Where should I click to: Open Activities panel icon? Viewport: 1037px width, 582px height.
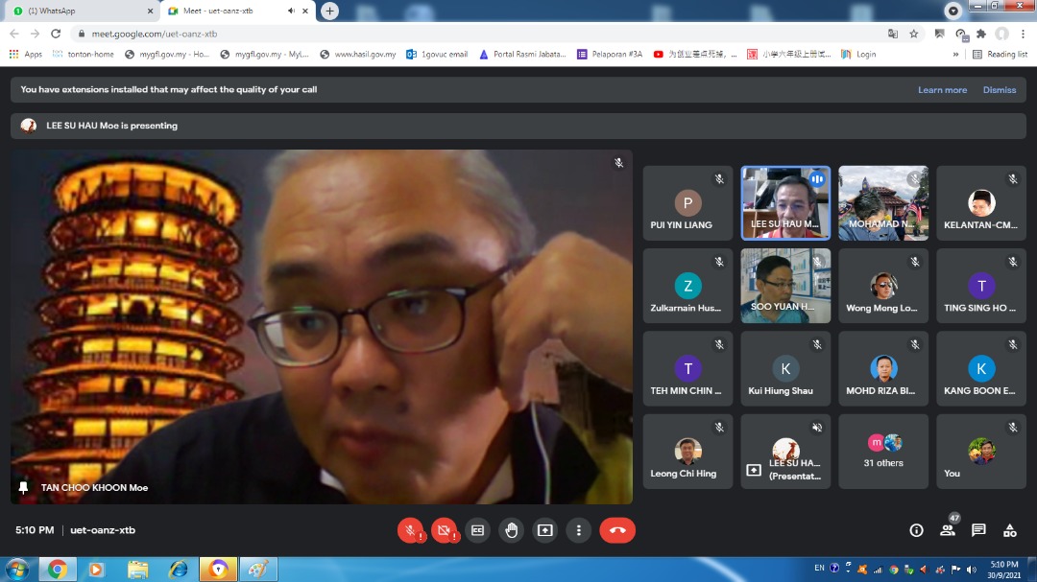[x=1010, y=530]
